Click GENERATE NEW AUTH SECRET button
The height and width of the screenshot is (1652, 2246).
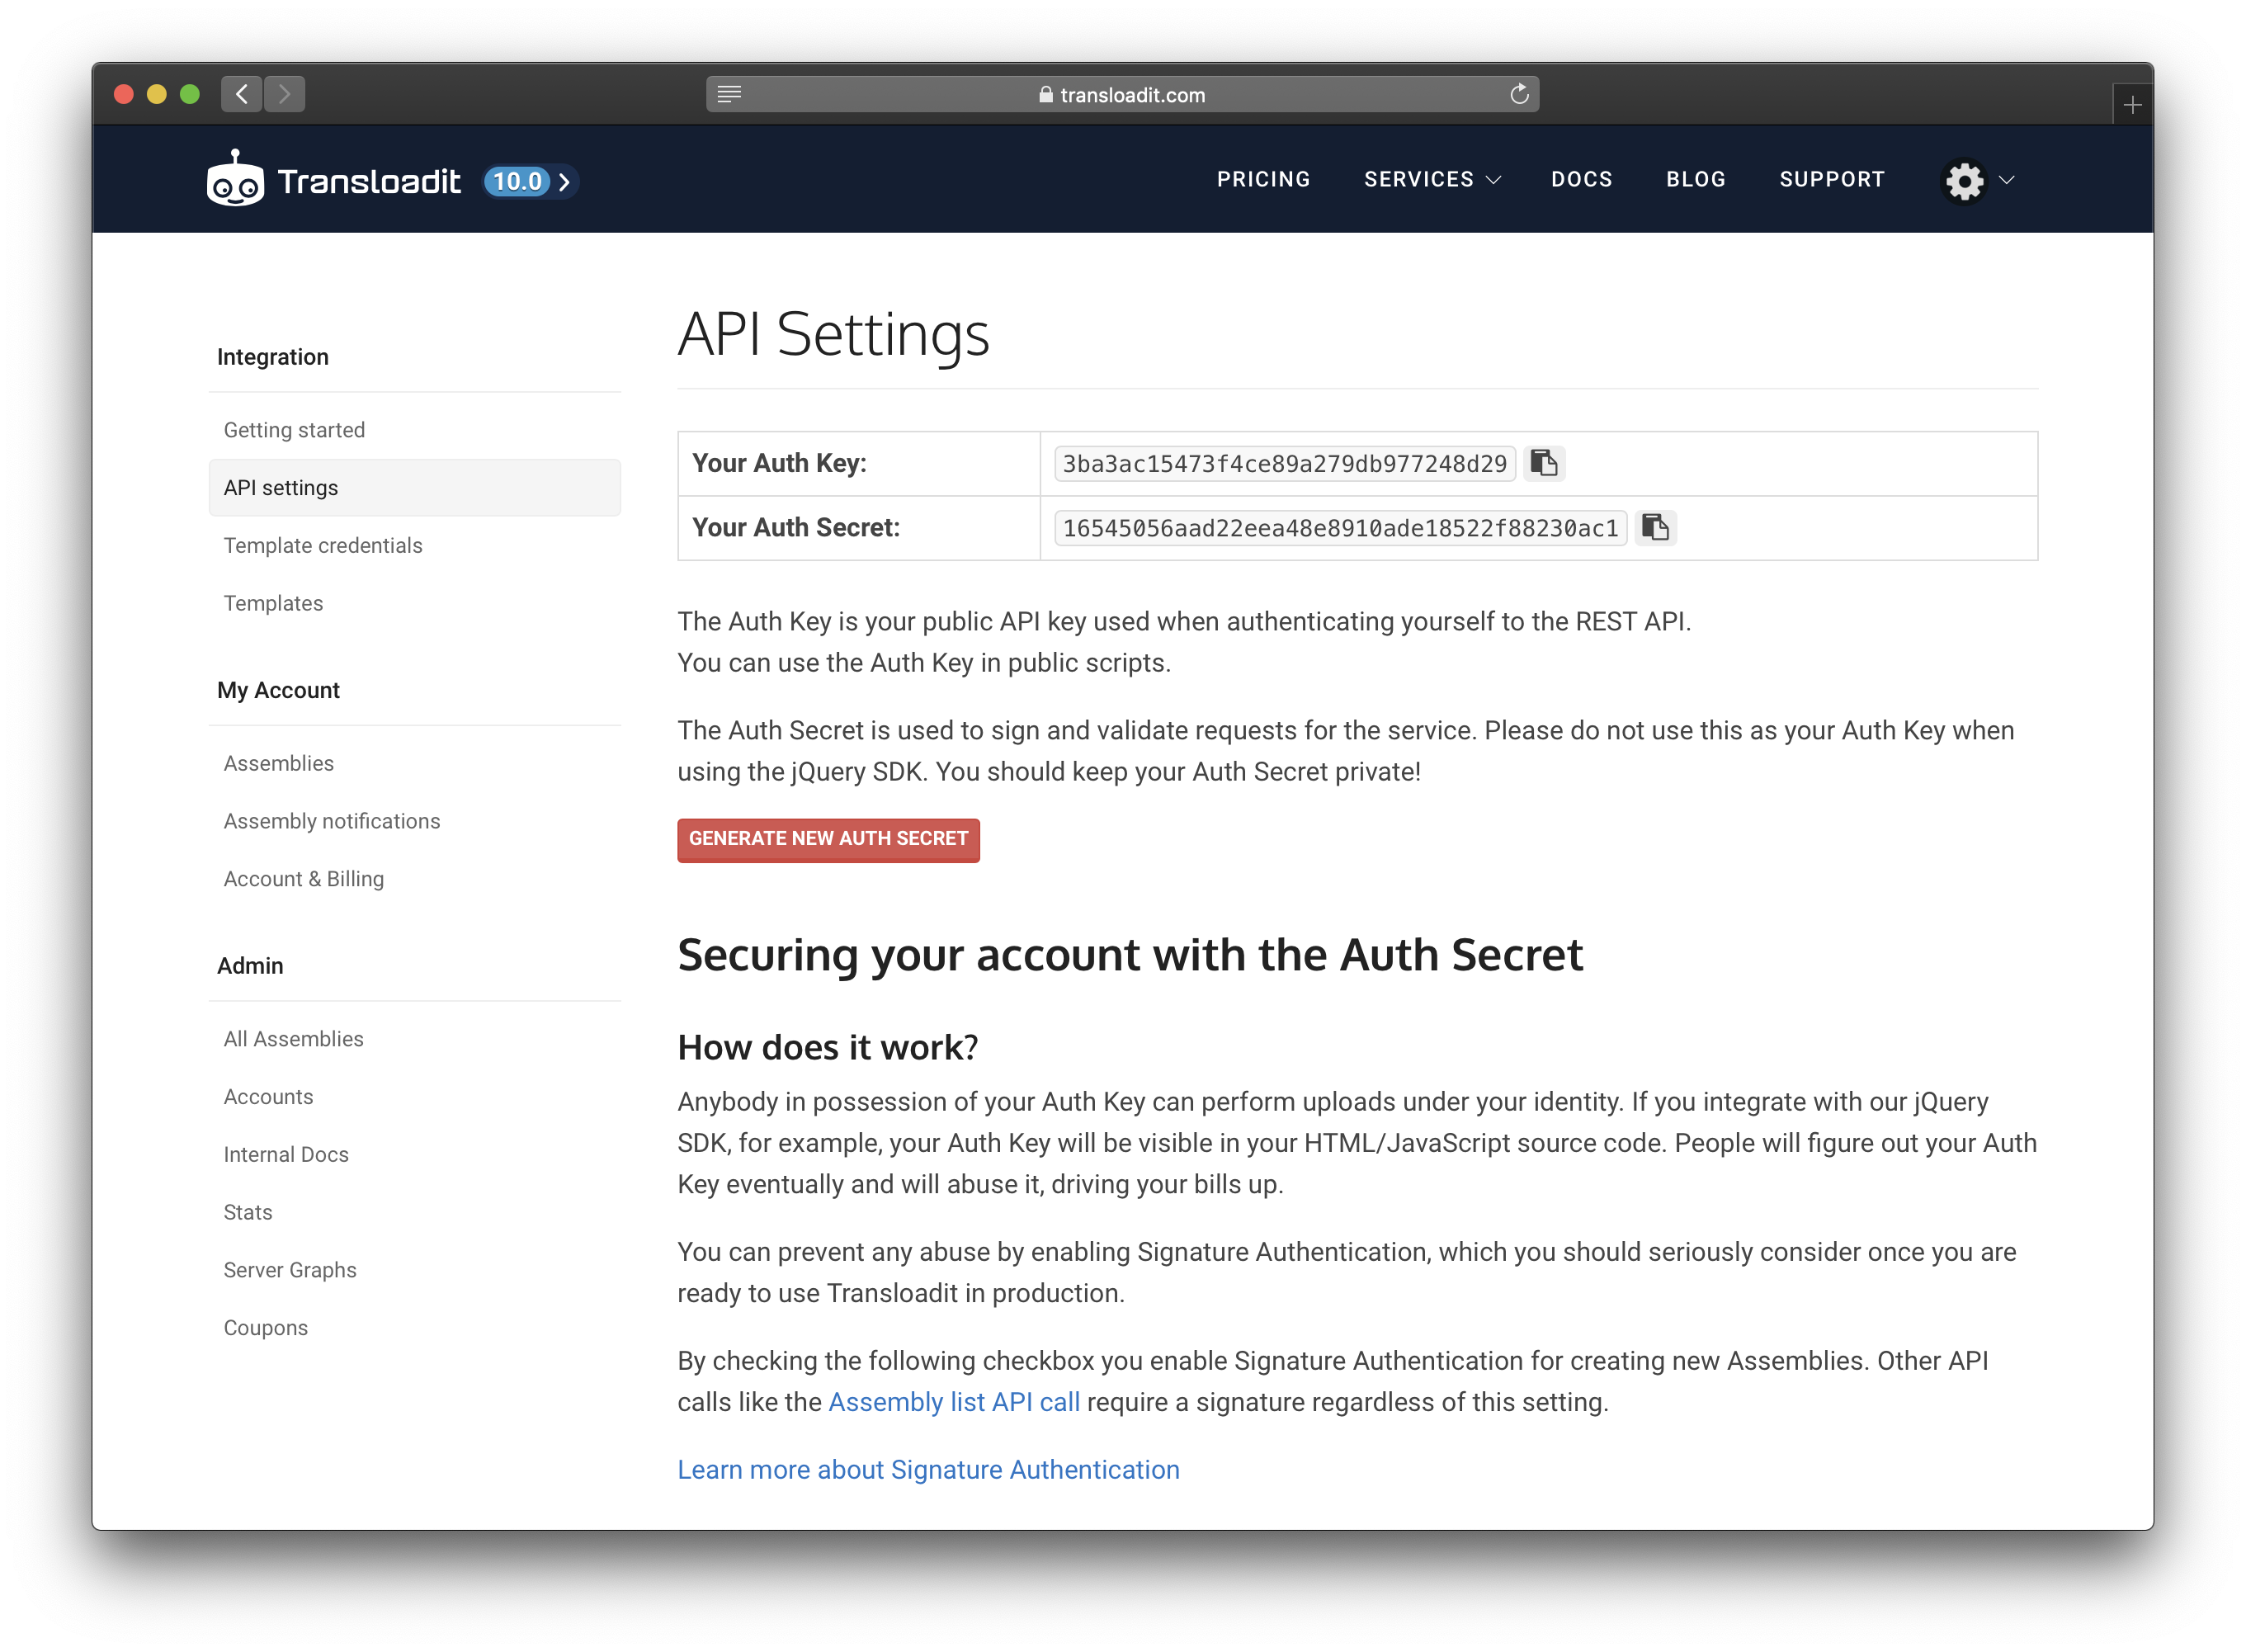828,838
